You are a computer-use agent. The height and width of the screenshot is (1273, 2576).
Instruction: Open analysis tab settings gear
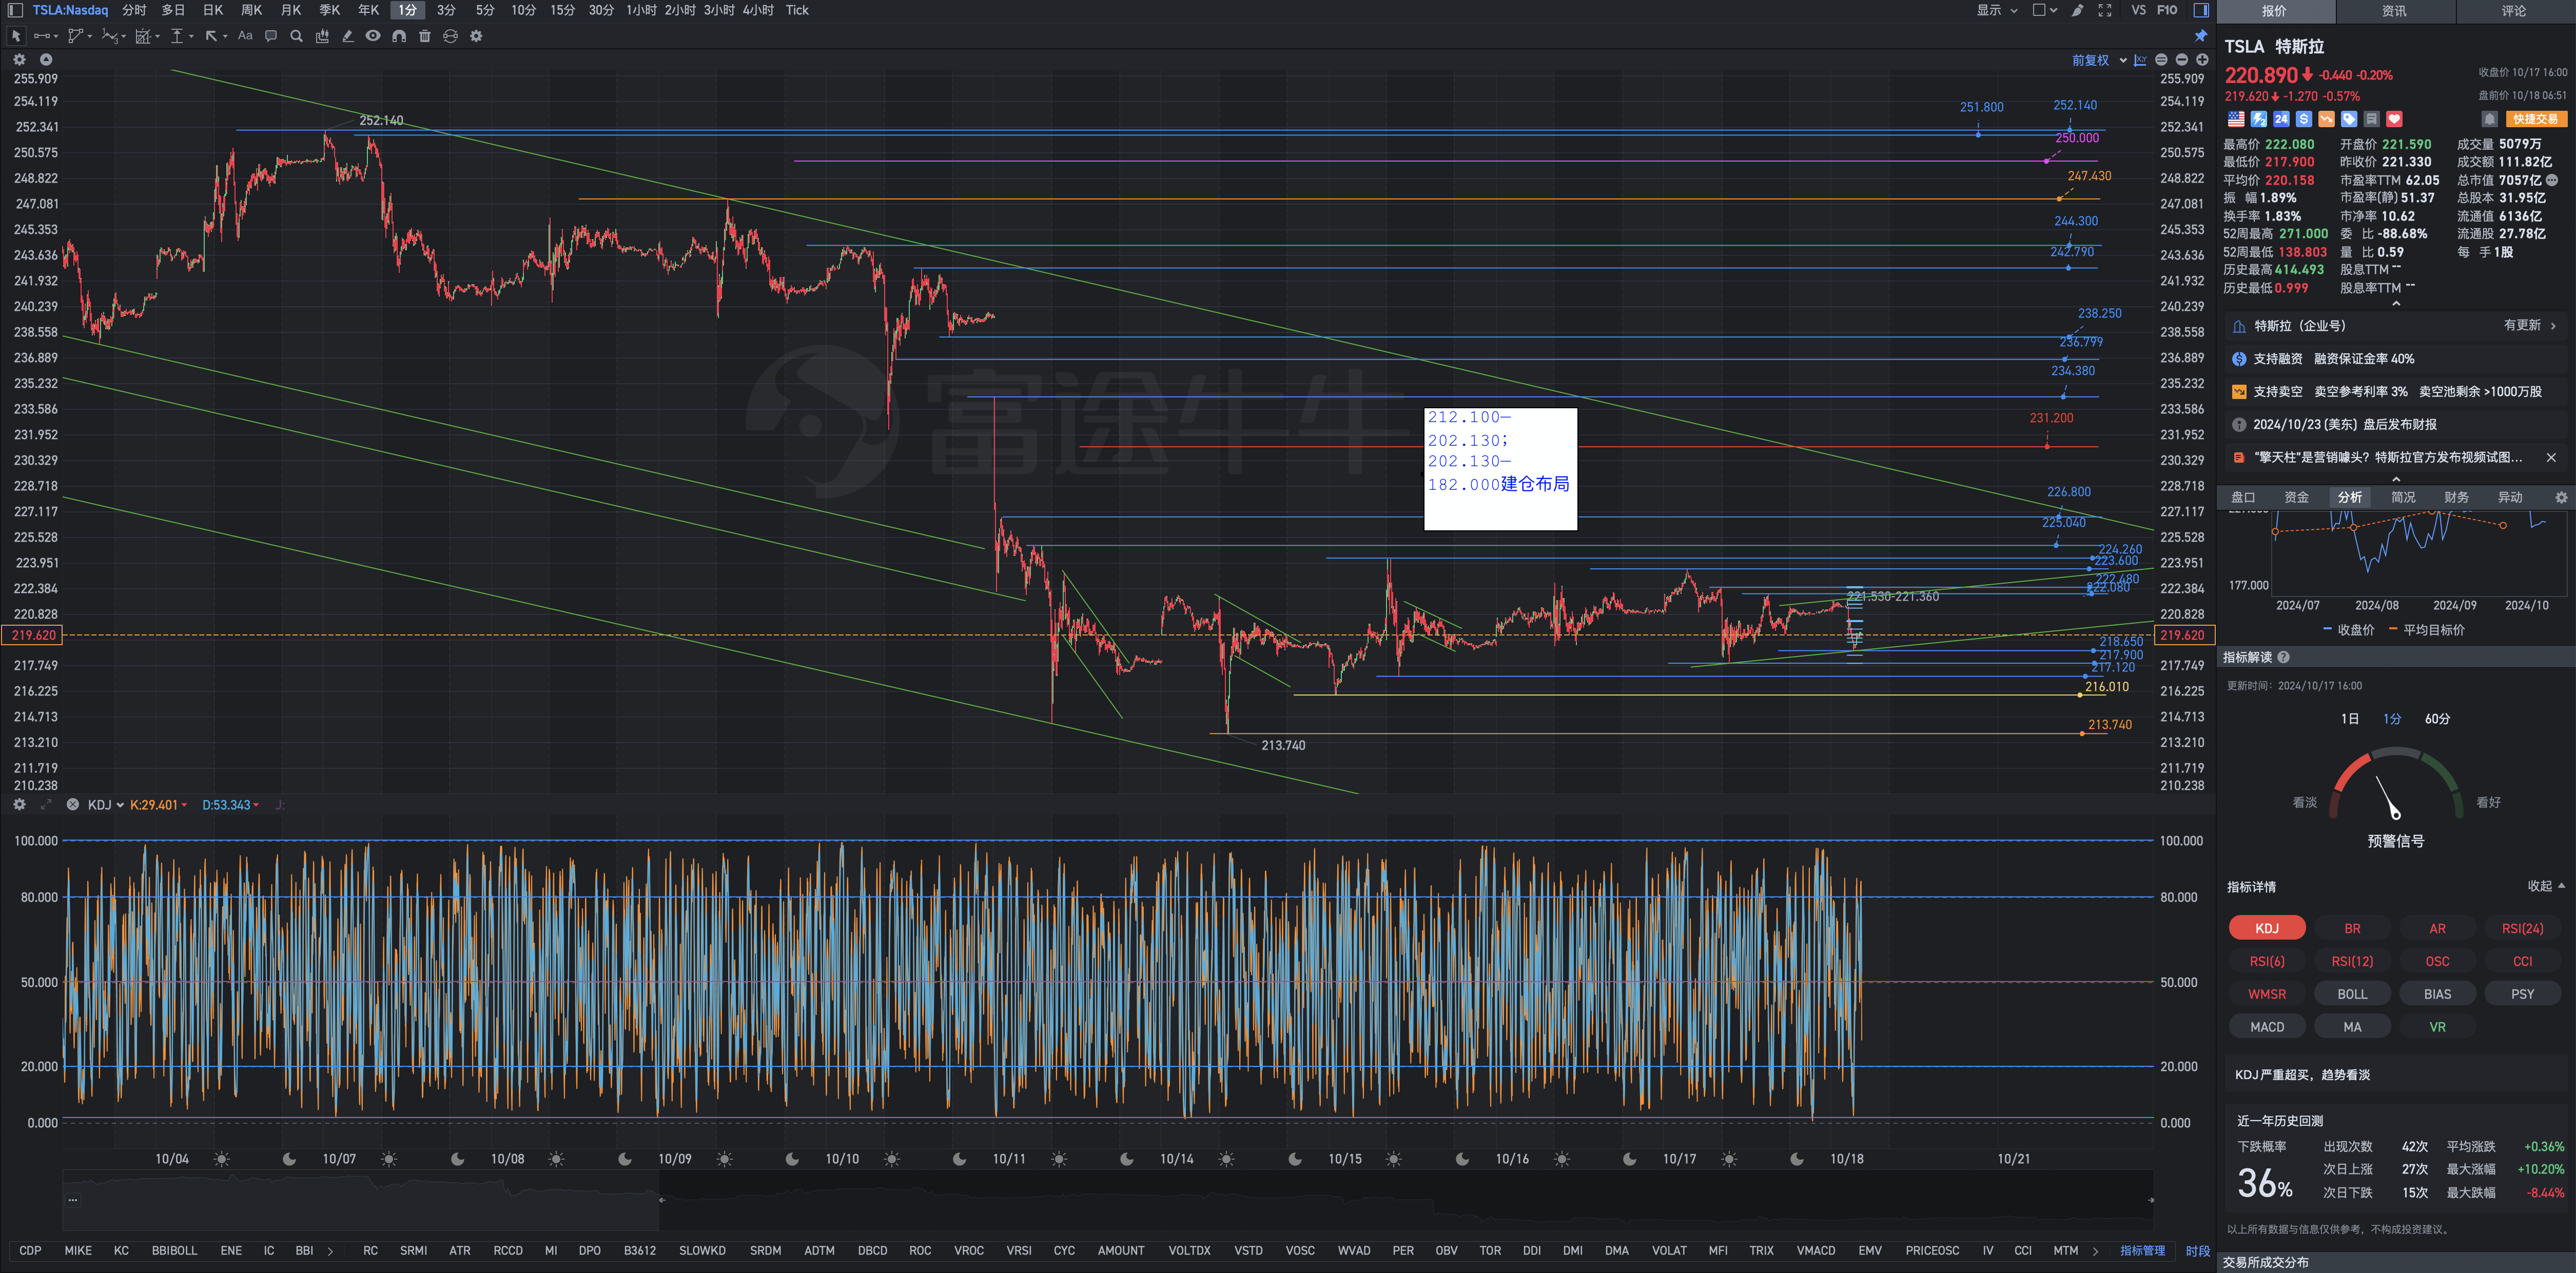pyautogui.click(x=2561, y=498)
